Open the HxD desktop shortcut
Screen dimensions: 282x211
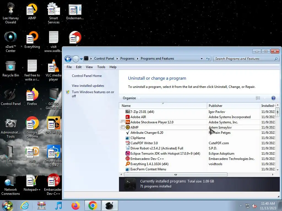[x=32, y=154]
